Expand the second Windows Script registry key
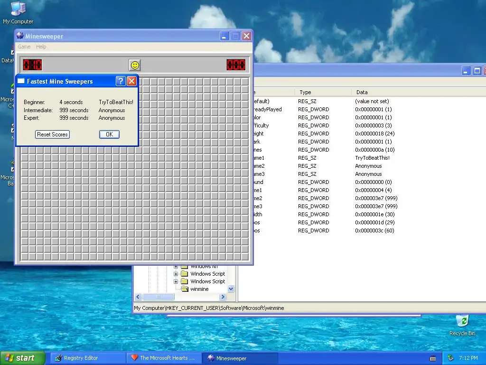This screenshot has height=365, width=486. [176, 281]
